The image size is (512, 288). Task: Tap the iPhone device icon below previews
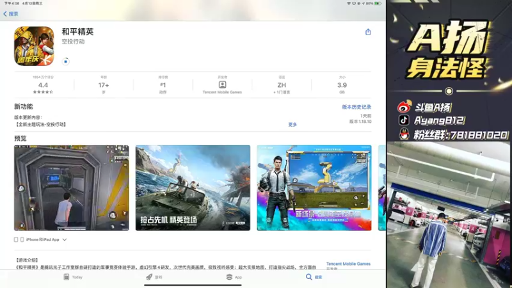coord(22,239)
